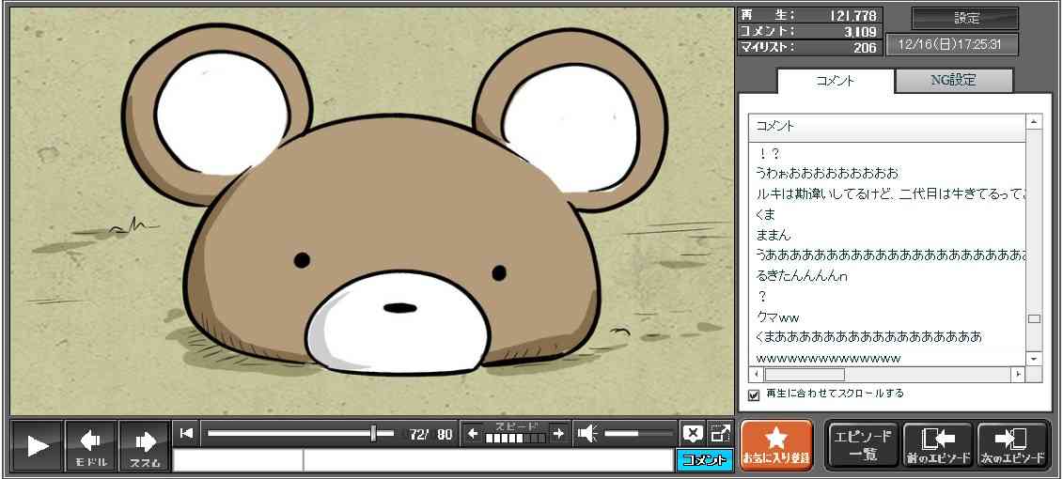This screenshot has height=479, width=1063.
Task: Click the blue コメント submit button
Action: [x=703, y=460]
